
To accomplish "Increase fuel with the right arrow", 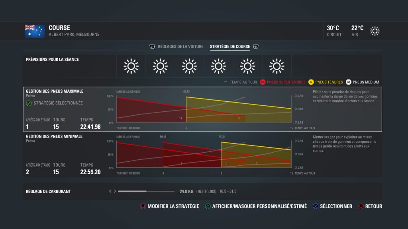I will (x=115, y=191).
